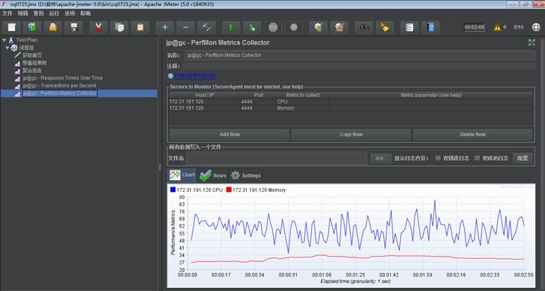This screenshot has width=545, height=291.
Task: Click the green Start test button
Action: coord(230,27)
